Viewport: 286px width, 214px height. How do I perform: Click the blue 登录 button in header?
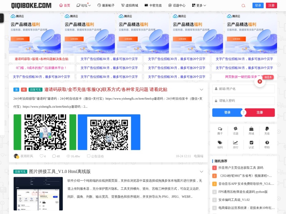pos(258,5)
